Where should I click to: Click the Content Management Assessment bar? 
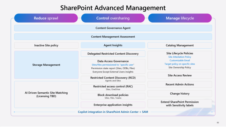[113, 37]
